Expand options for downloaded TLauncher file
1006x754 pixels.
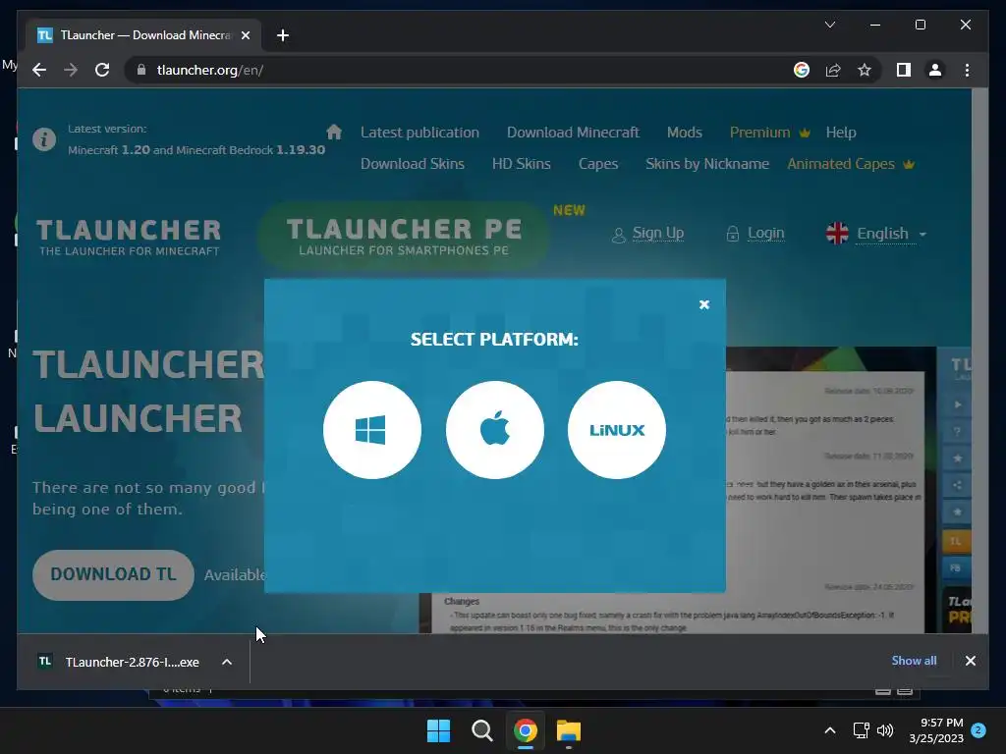[x=227, y=662]
